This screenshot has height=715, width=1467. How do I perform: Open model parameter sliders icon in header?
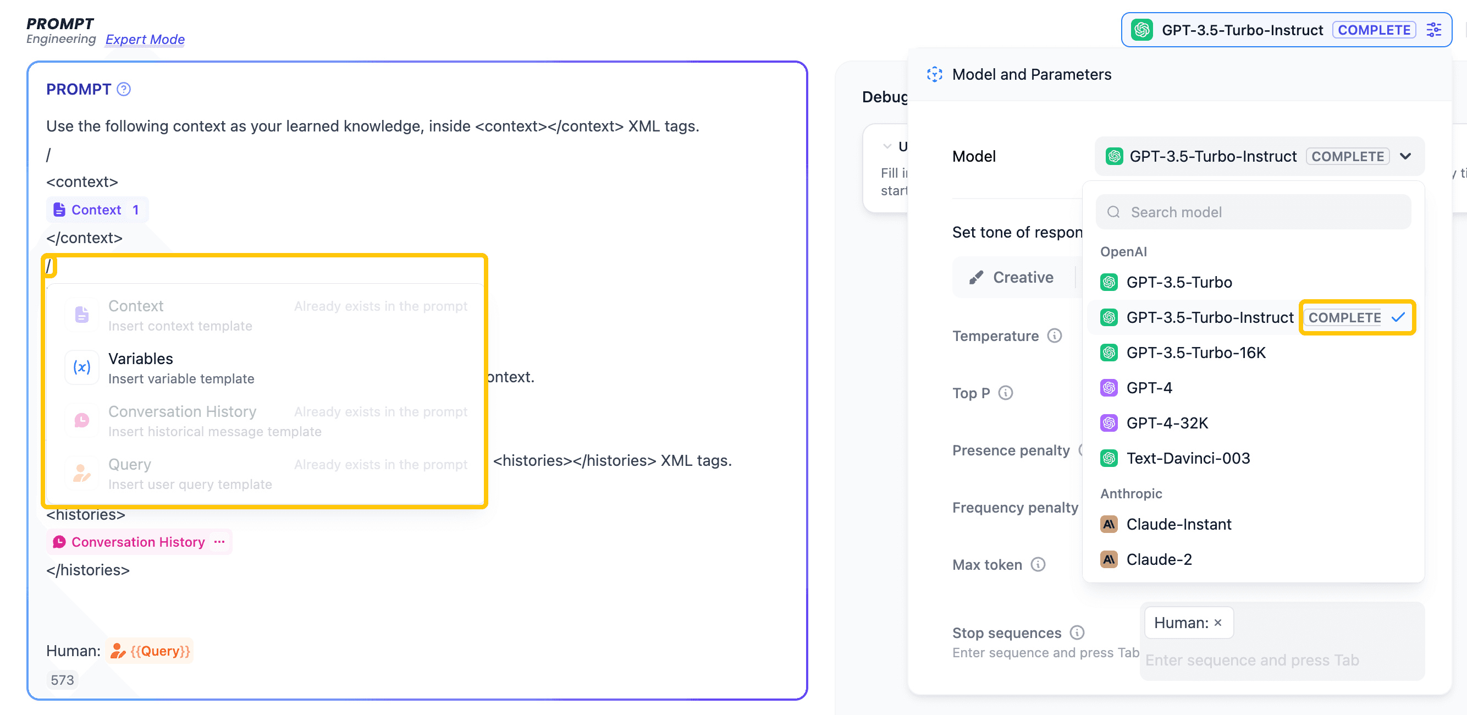1433,30
